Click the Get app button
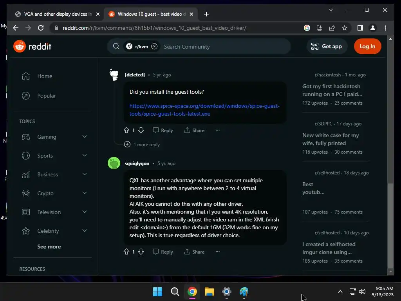This screenshot has height=301, width=401. (327, 46)
